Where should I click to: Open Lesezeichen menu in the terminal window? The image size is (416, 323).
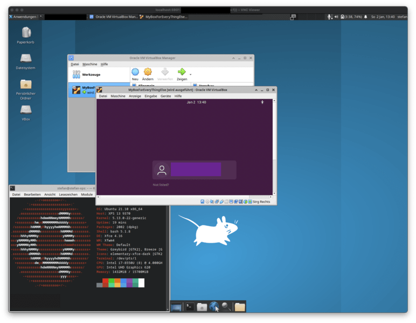tap(68, 194)
